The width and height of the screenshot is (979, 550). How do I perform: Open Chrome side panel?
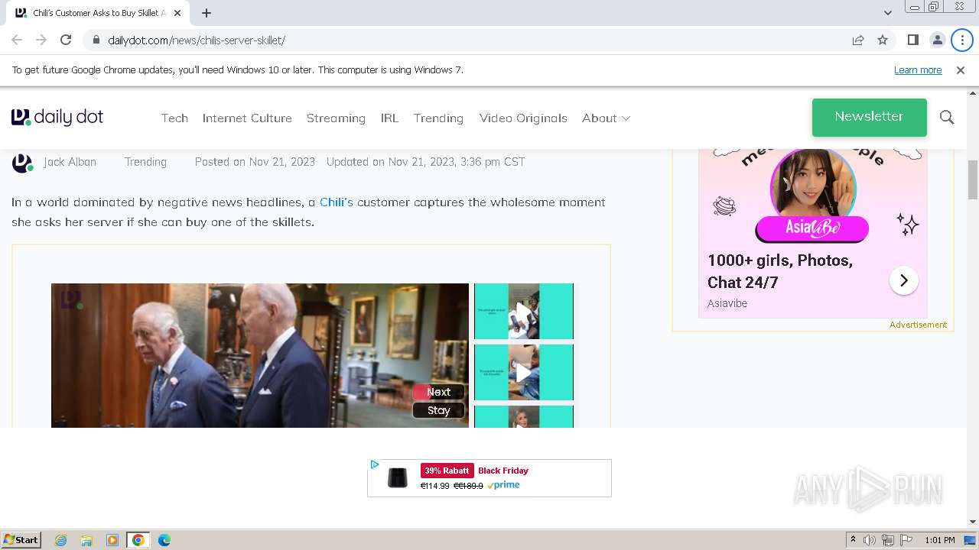(912, 40)
